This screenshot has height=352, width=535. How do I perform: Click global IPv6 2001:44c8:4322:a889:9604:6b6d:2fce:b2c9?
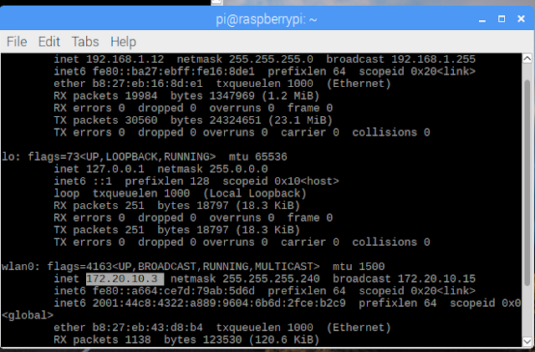(219, 304)
